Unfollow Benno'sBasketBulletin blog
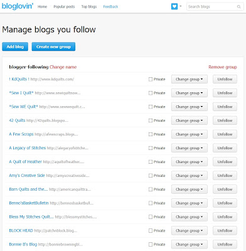 (225, 203)
